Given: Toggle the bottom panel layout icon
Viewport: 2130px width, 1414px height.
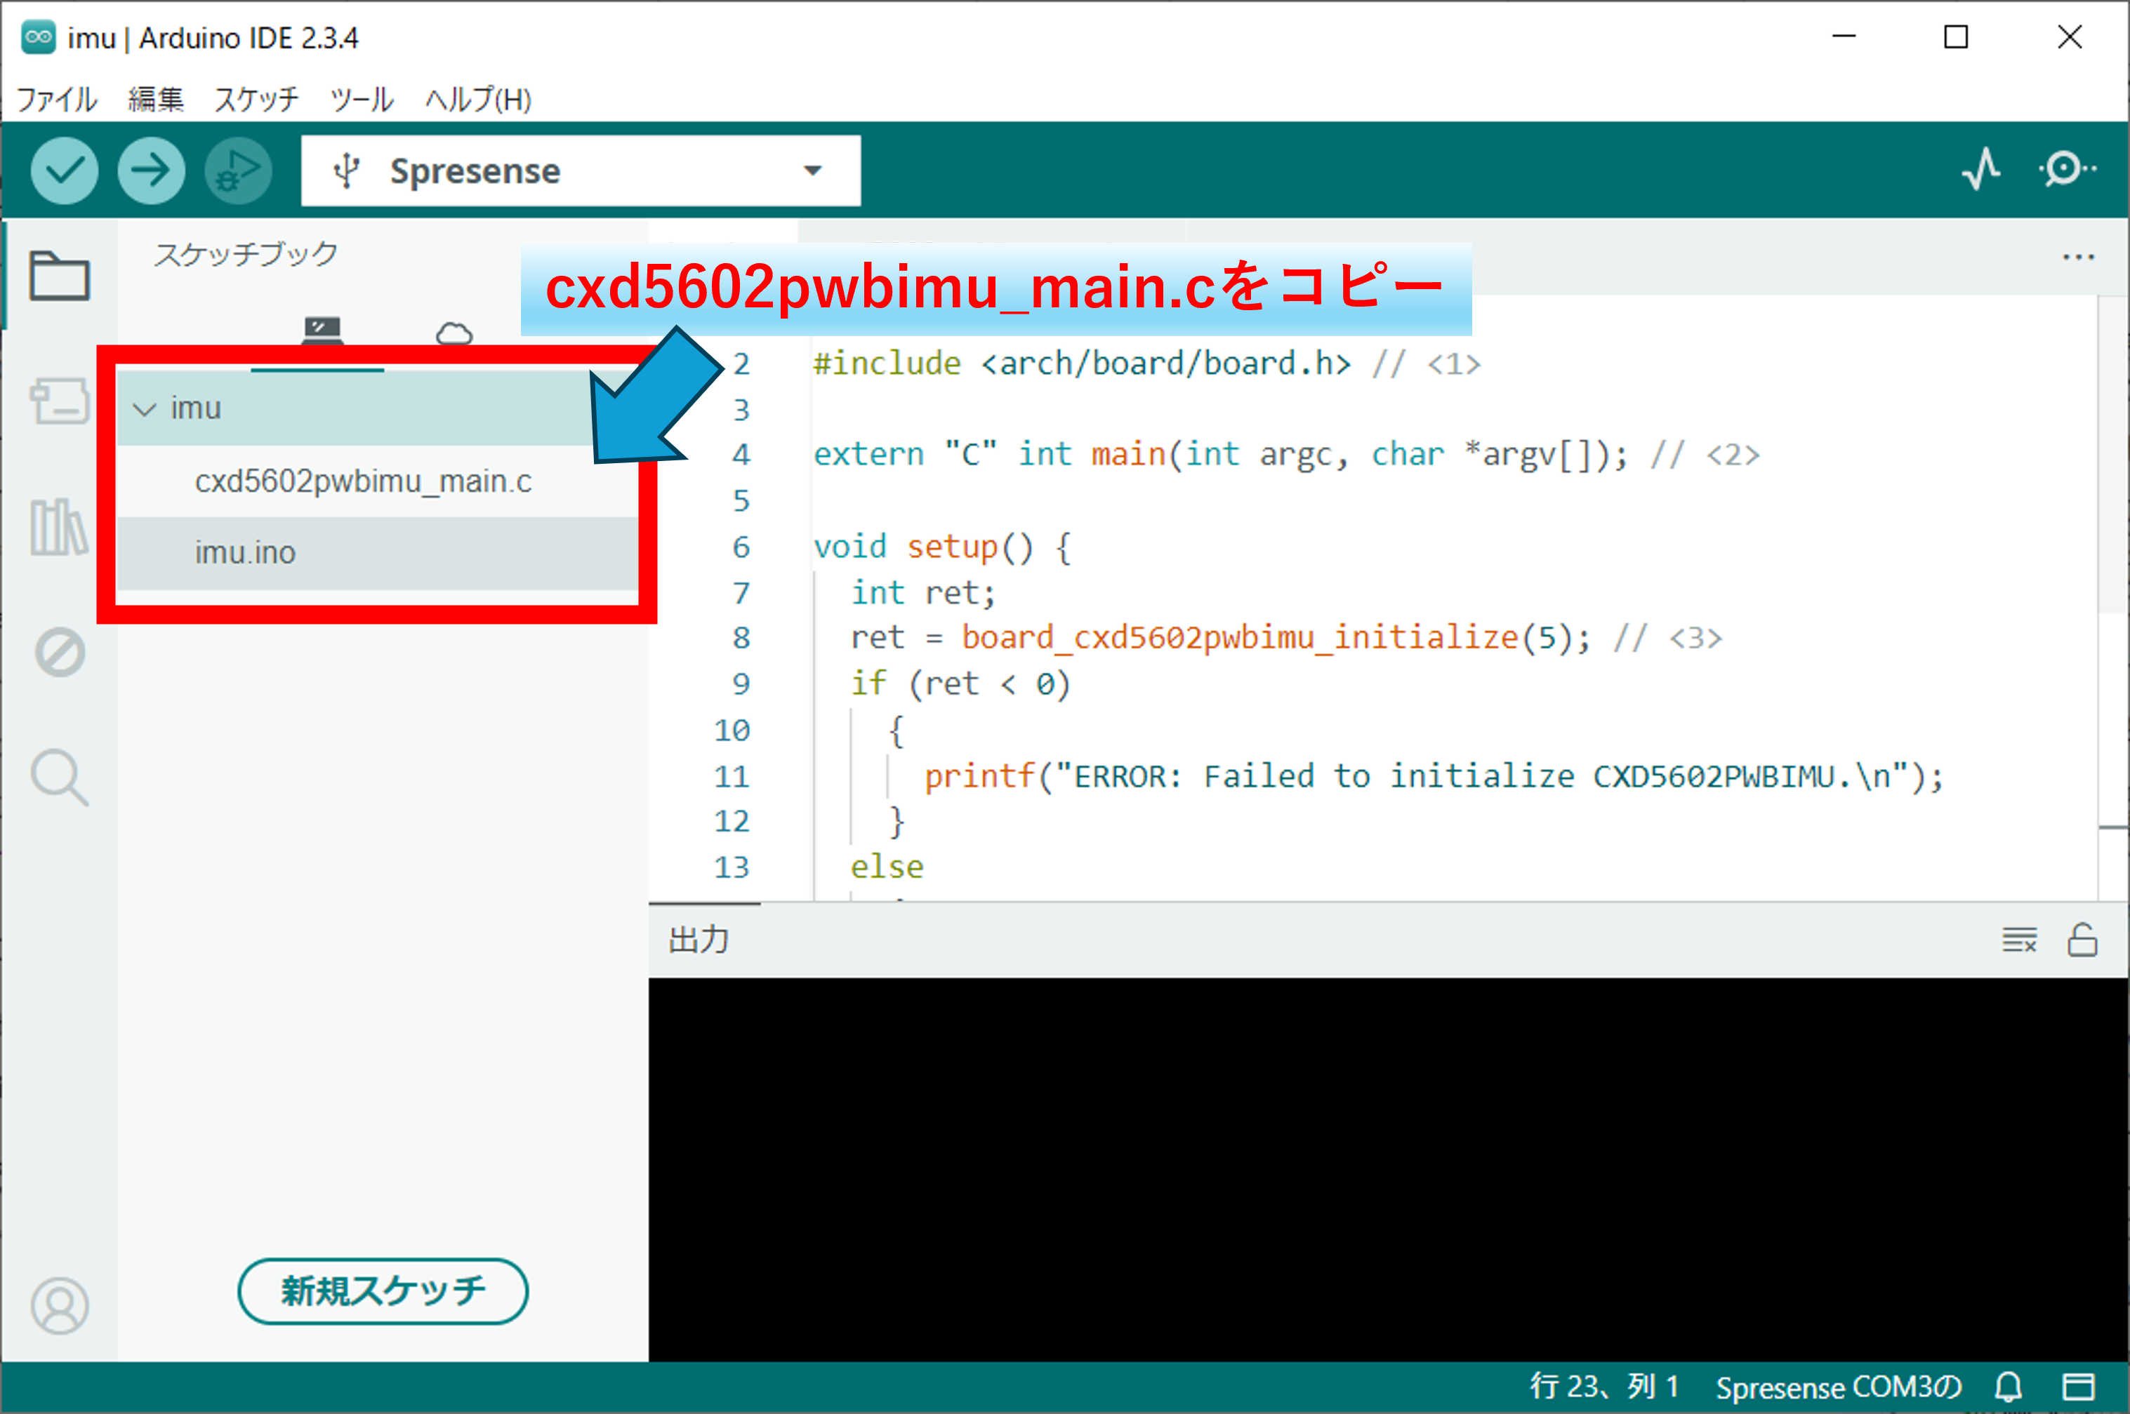Looking at the screenshot, I should click(2079, 1386).
